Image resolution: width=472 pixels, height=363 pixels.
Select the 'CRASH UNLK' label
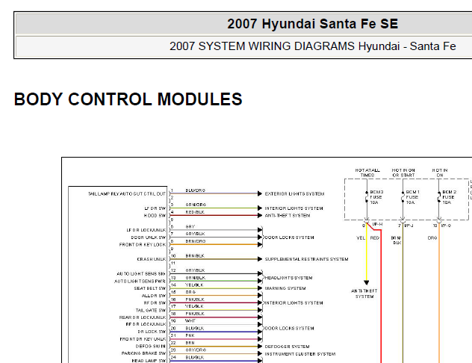click(152, 259)
